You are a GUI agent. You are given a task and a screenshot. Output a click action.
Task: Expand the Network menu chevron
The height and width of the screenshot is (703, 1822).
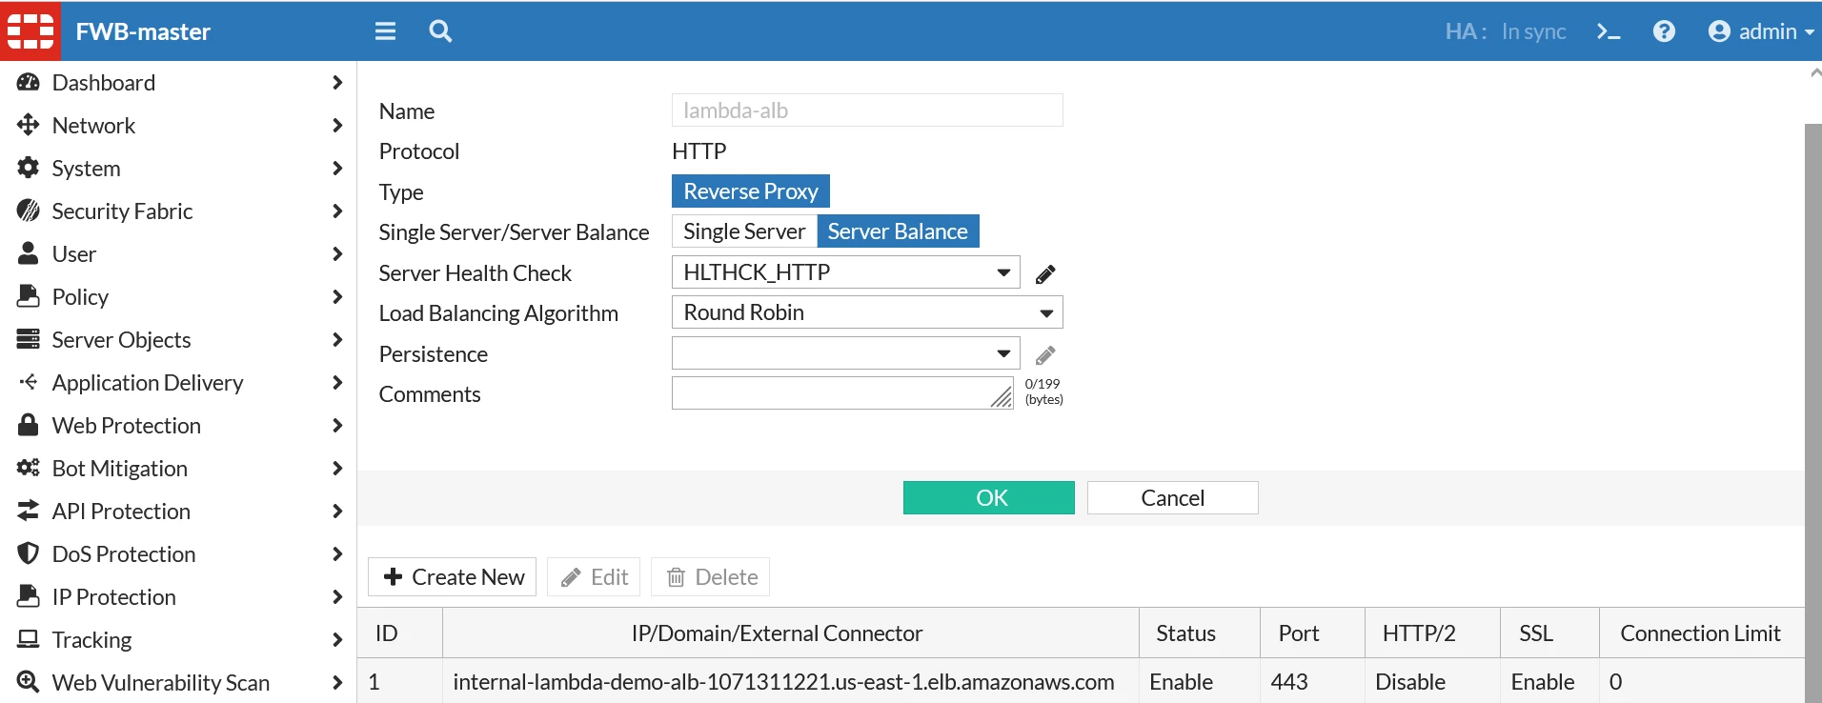tap(336, 125)
